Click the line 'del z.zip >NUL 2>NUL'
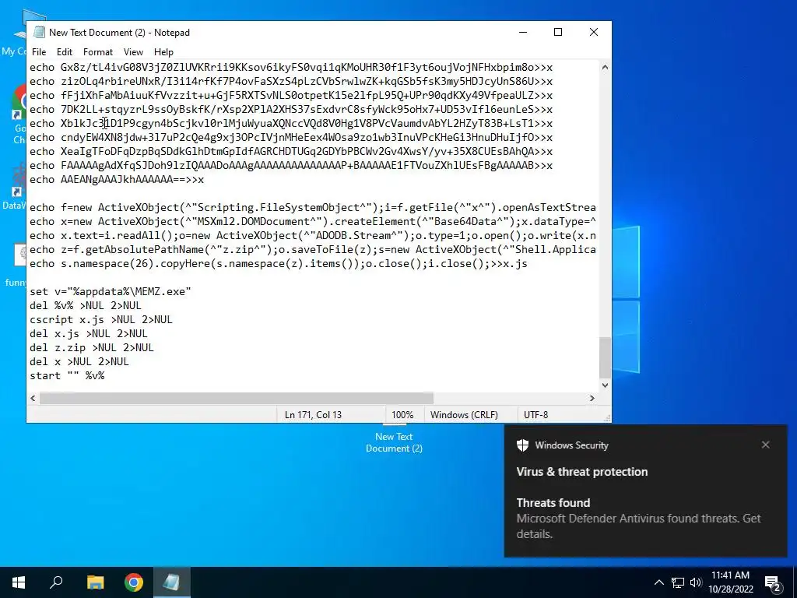The width and height of the screenshot is (797, 598). click(92, 347)
